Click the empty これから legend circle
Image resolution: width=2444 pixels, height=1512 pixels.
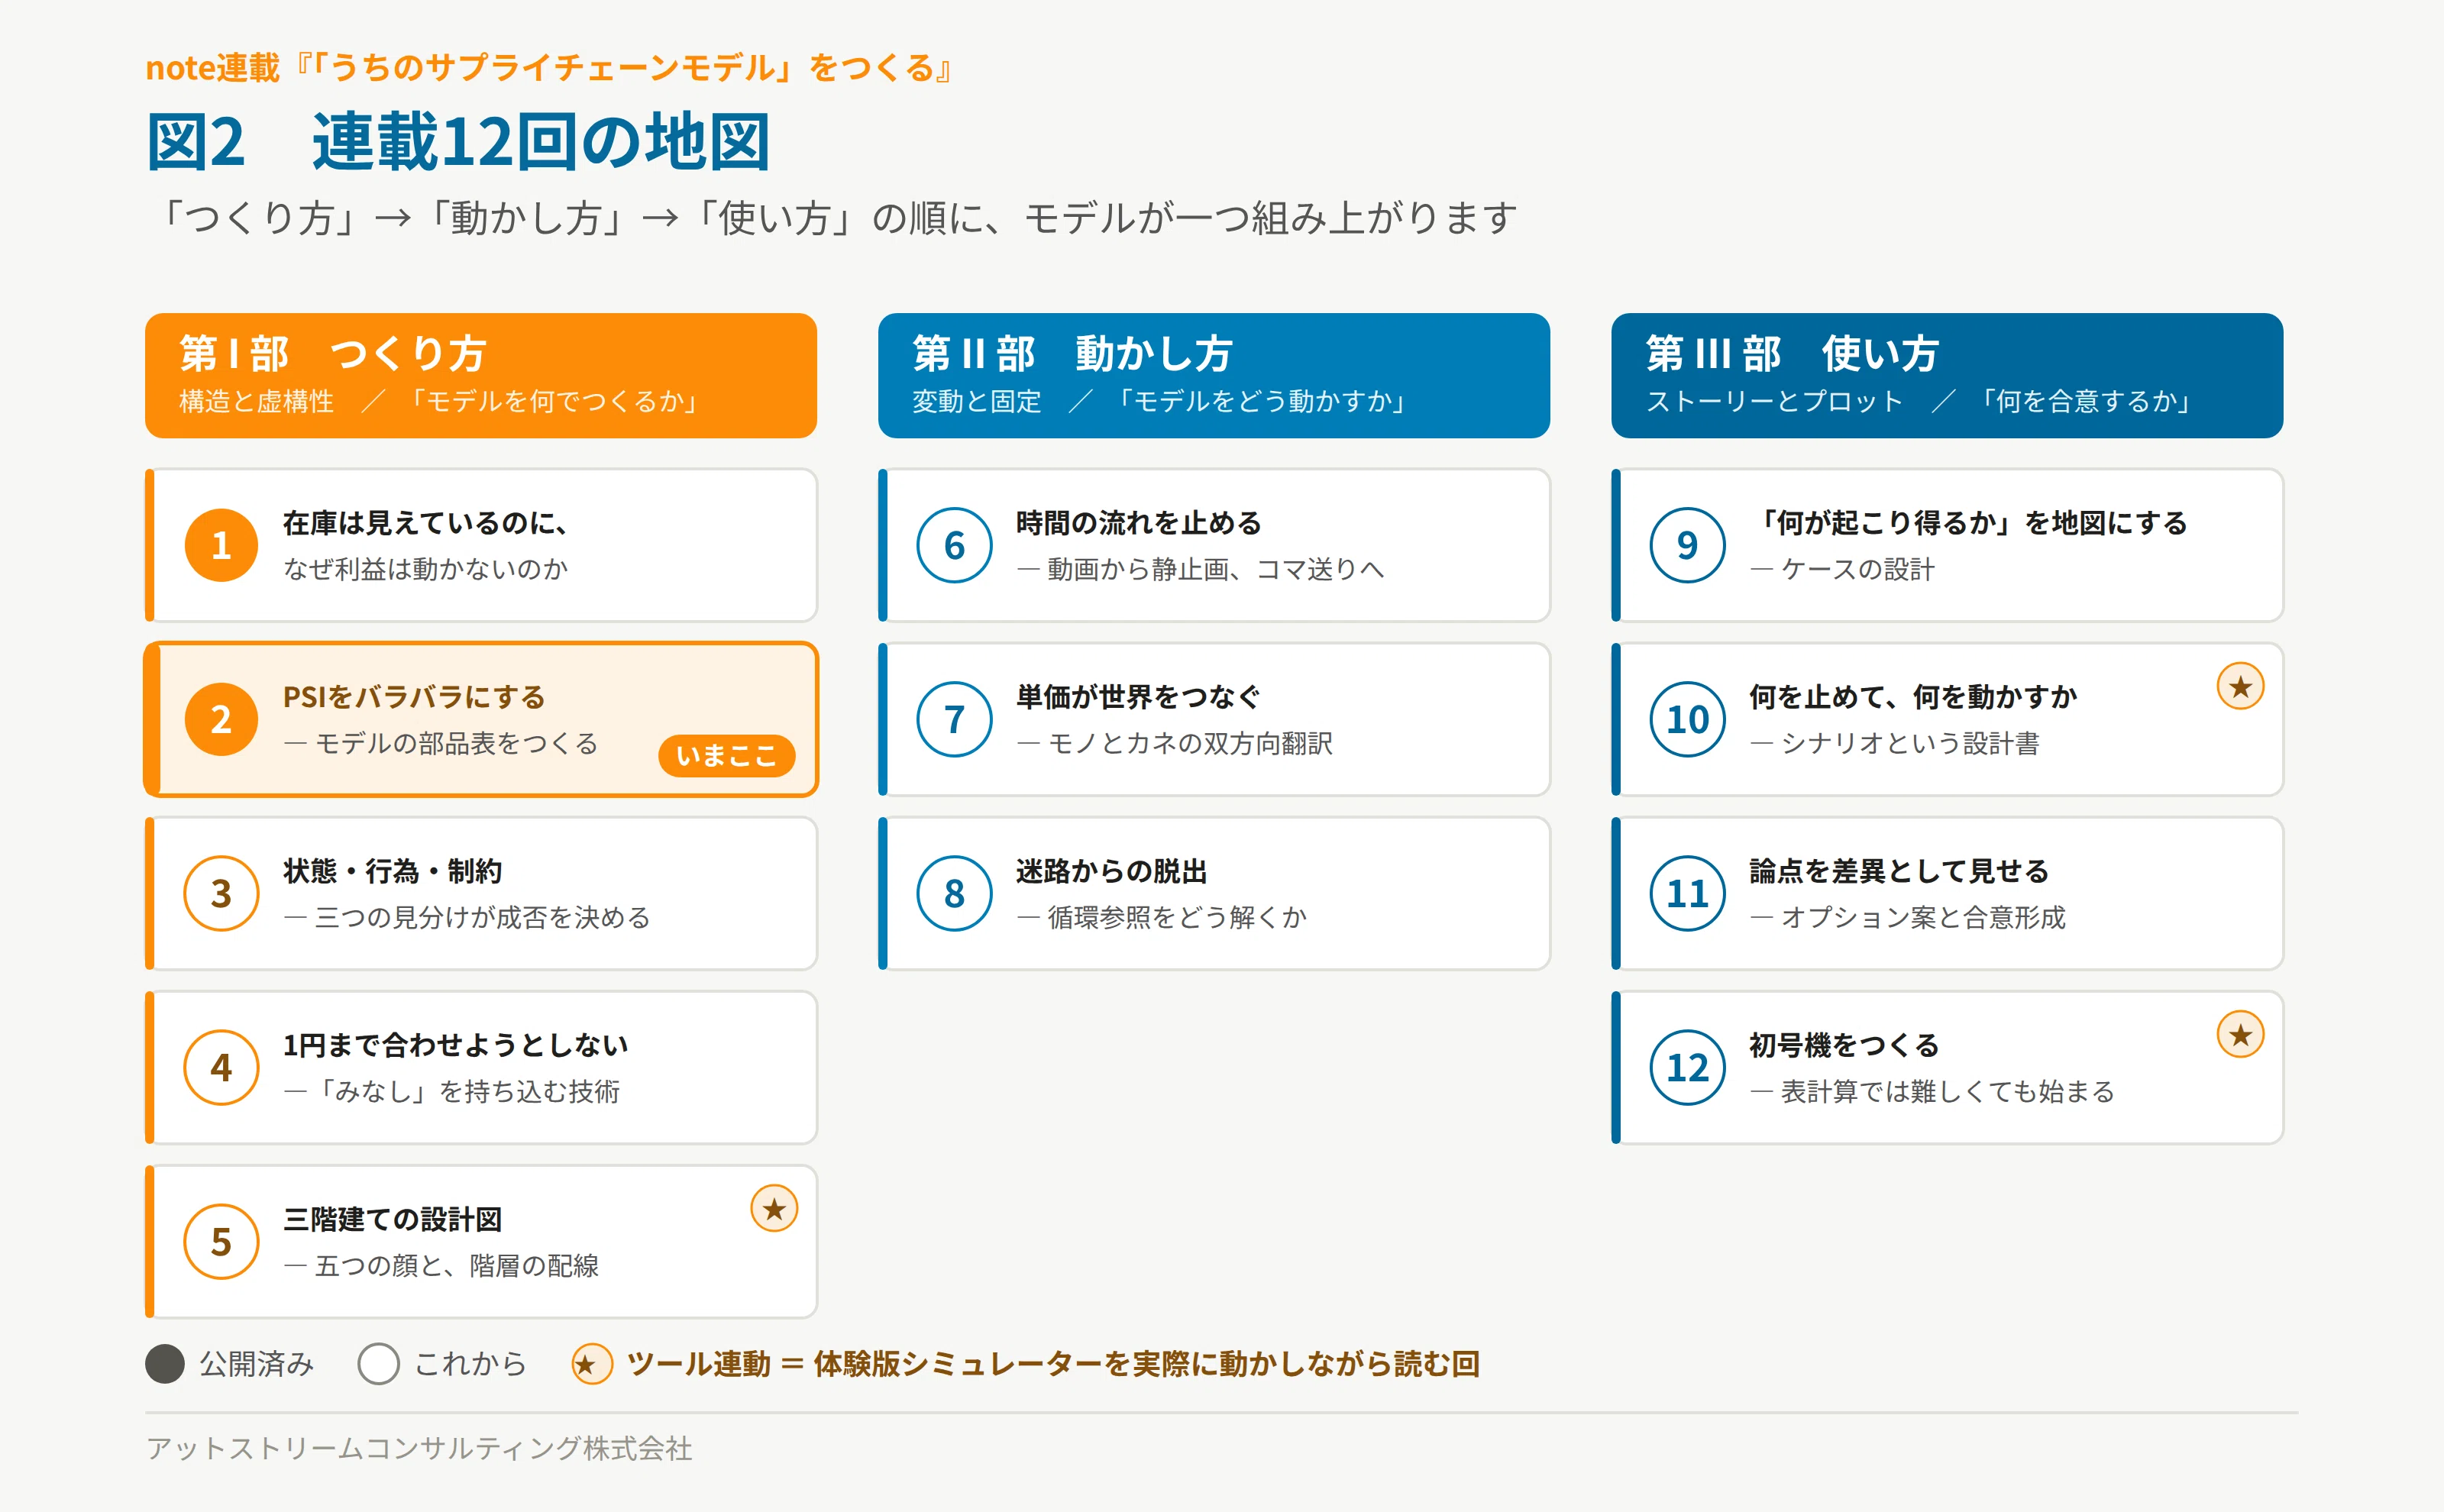point(378,1363)
